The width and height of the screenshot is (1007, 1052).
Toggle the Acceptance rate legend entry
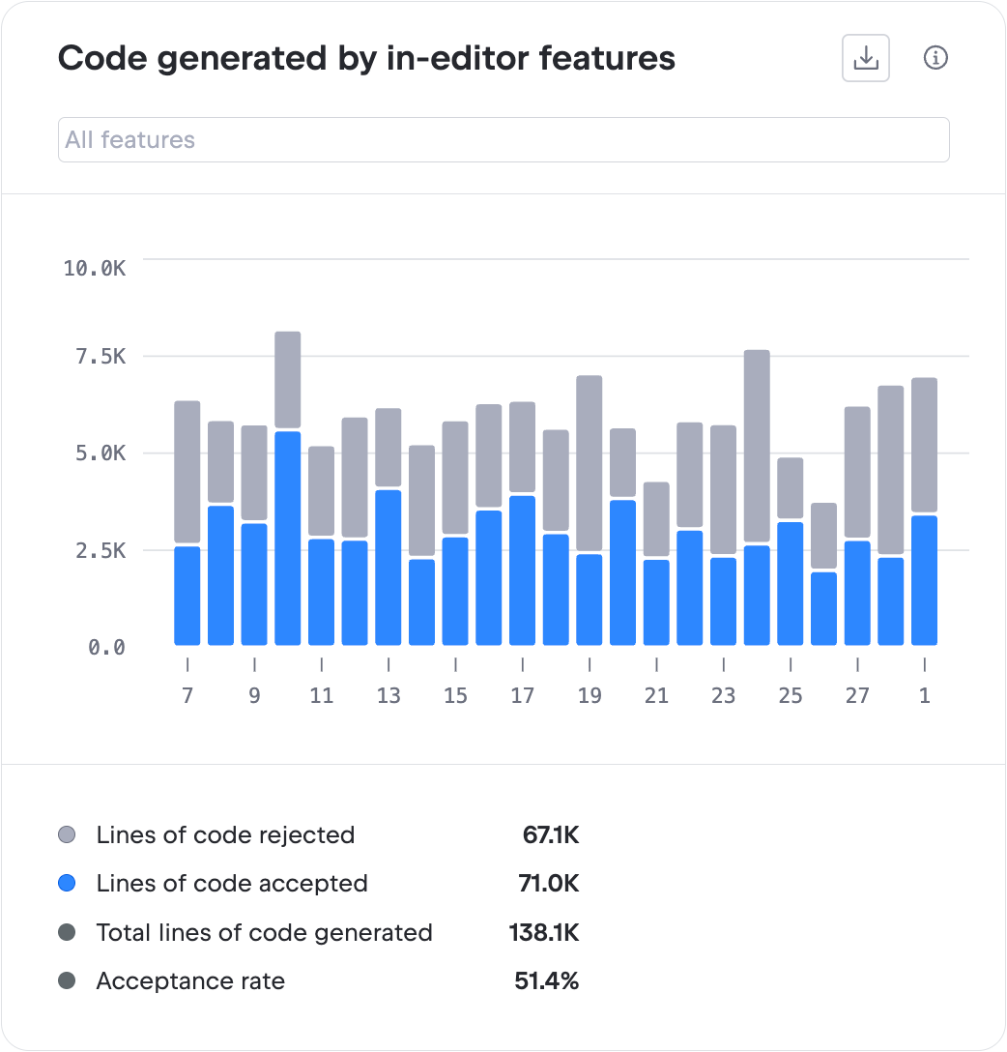pyautogui.click(x=189, y=981)
